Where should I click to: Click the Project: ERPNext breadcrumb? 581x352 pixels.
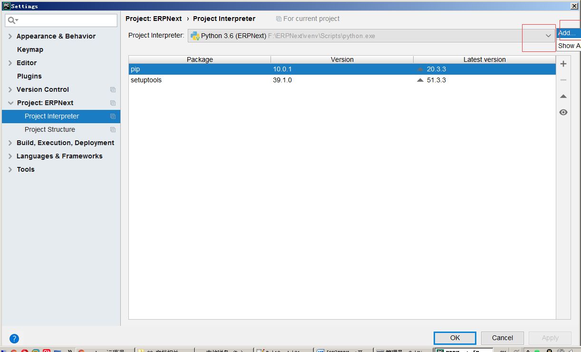click(x=154, y=19)
